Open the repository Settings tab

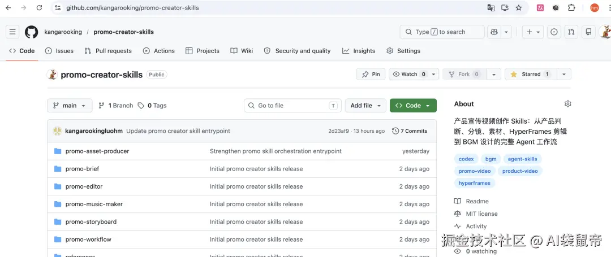(x=403, y=51)
